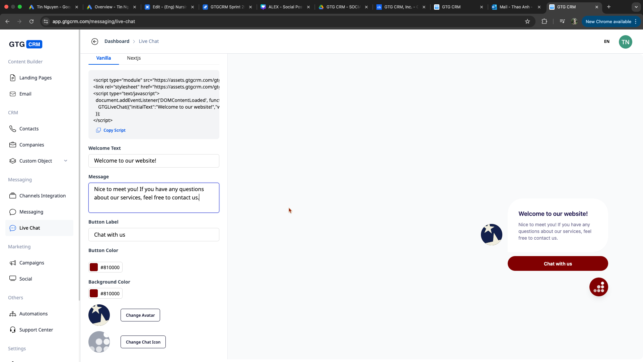
Task: Switch to the Mail - Thao Anh tab
Action: [x=516, y=7]
